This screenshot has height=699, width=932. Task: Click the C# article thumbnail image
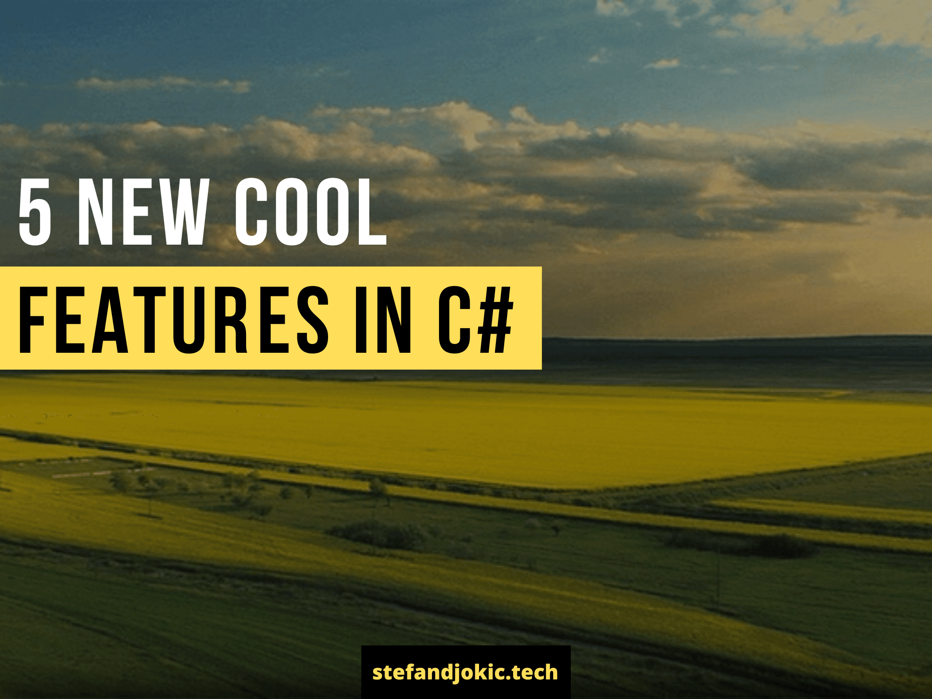coord(466,349)
